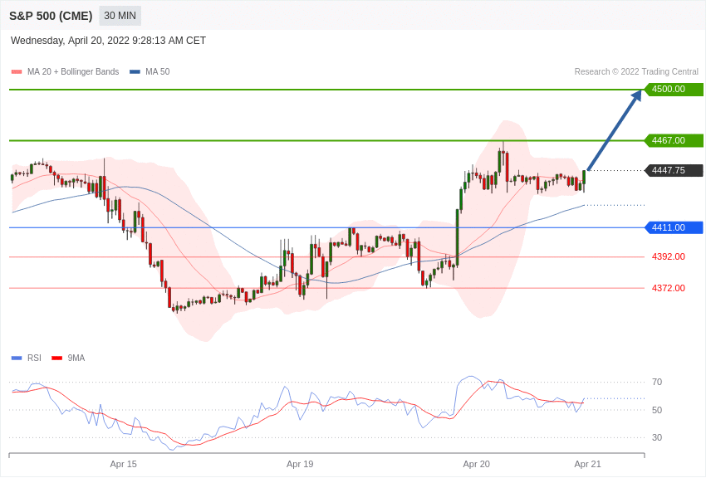Click the 'Apr 19' axis date
This screenshot has height=478, width=706.
point(300,464)
